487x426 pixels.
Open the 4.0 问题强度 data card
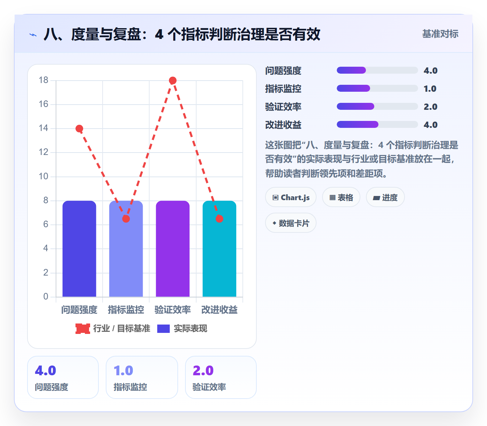coord(63,377)
